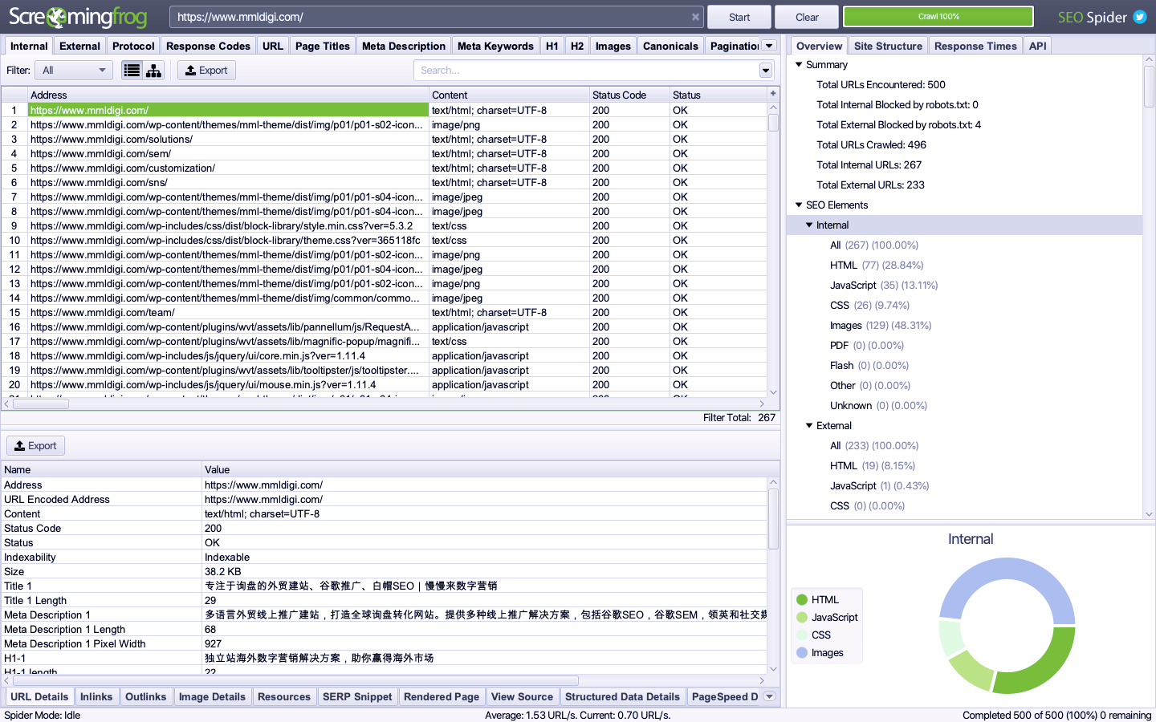
Task: Click into the Search input field
Action: tap(586, 71)
